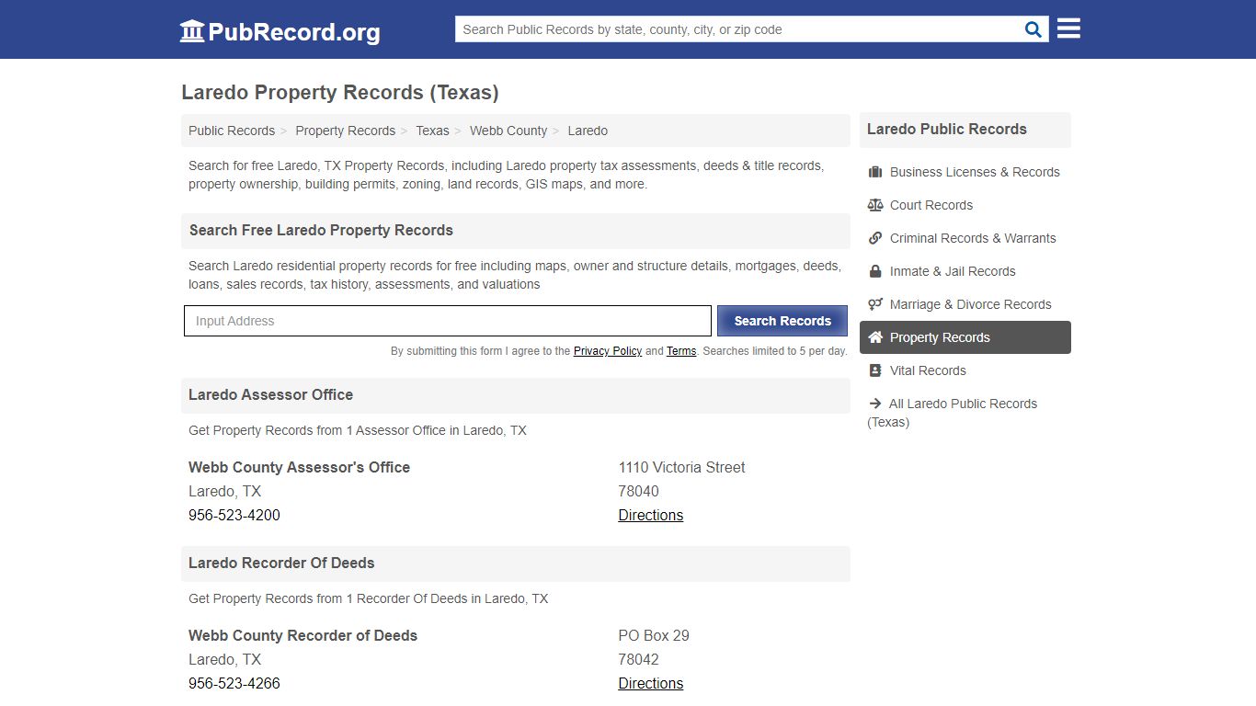Select the Laredo breadcrumb
This screenshot has width=1256, height=706.
pyautogui.click(x=588, y=131)
